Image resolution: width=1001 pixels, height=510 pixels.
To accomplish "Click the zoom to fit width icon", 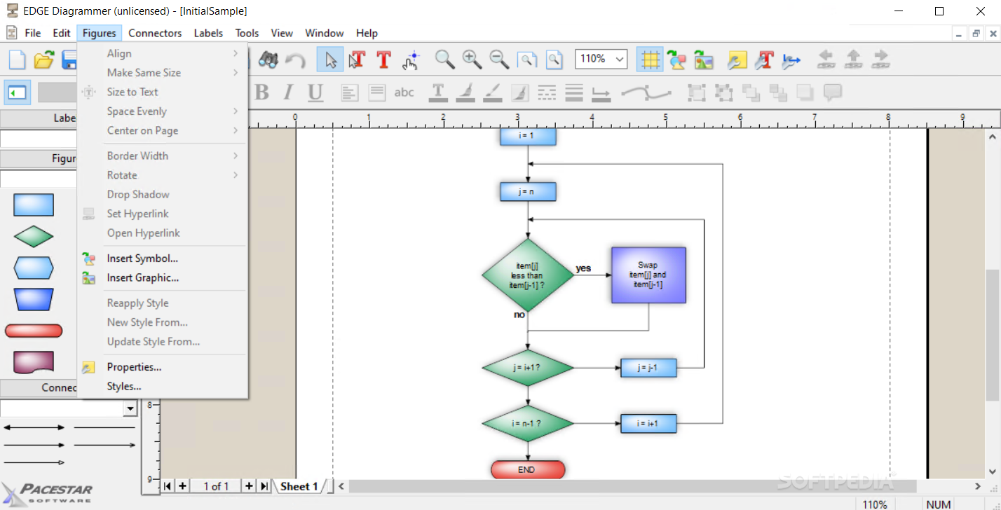I will 526,60.
